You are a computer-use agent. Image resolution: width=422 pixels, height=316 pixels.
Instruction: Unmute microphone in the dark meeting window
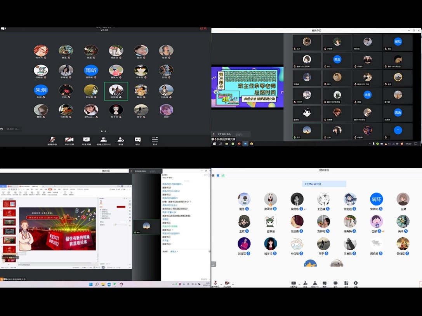pos(52,140)
